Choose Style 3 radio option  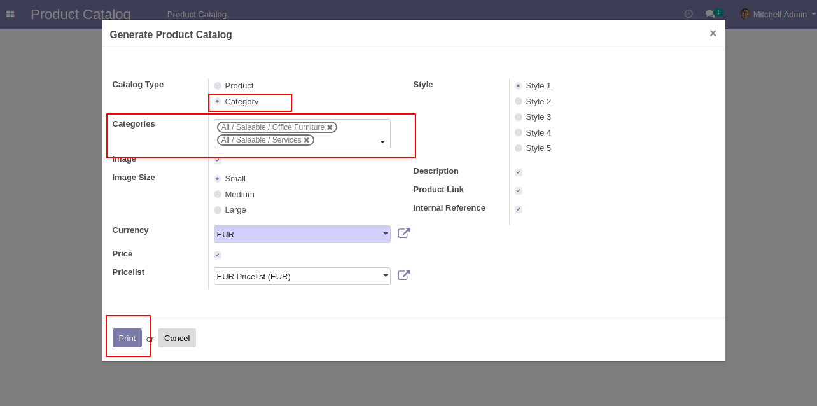(519, 117)
